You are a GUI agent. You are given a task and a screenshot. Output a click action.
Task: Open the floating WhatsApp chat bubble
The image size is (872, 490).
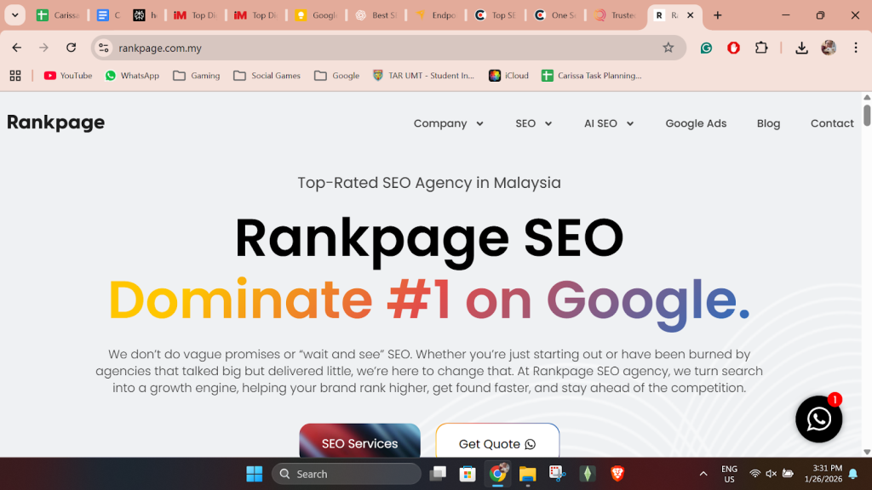(818, 419)
